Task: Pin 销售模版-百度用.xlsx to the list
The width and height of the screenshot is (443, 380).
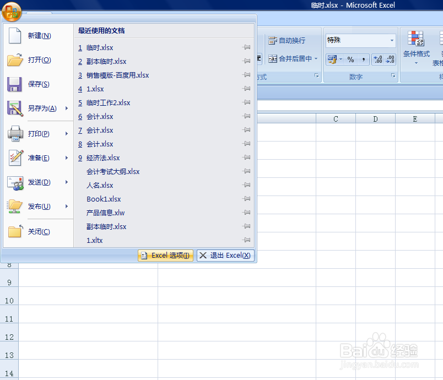Action: point(246,75)
